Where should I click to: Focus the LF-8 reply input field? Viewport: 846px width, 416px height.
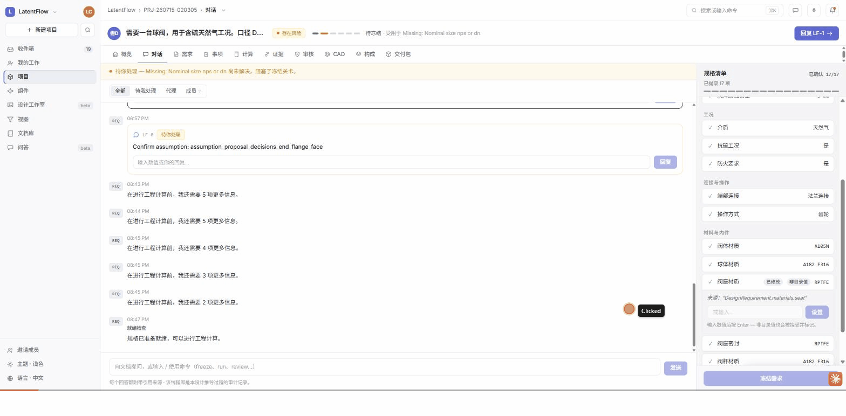tap(391, 163)
